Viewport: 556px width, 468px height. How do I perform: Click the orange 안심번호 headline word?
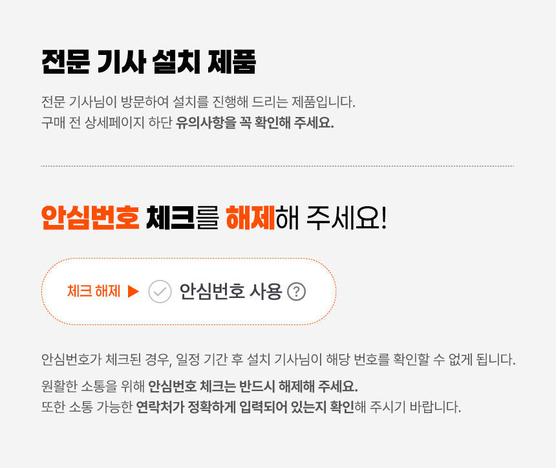tap(91, 217)
